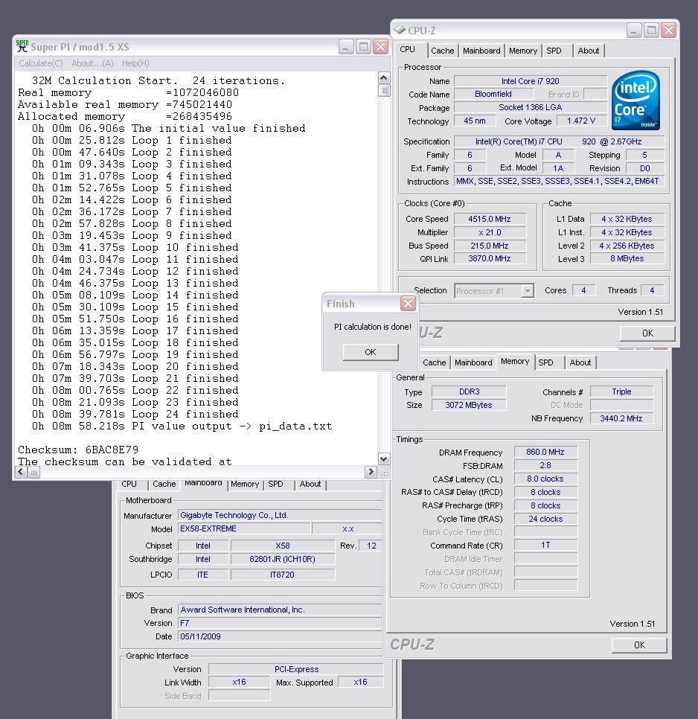Click the Bus Speed 215.0 MHz value

point(490,246)
